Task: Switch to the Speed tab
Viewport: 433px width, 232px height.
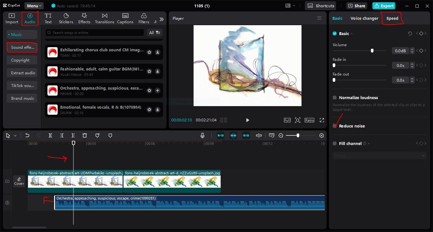Action: 392,18
